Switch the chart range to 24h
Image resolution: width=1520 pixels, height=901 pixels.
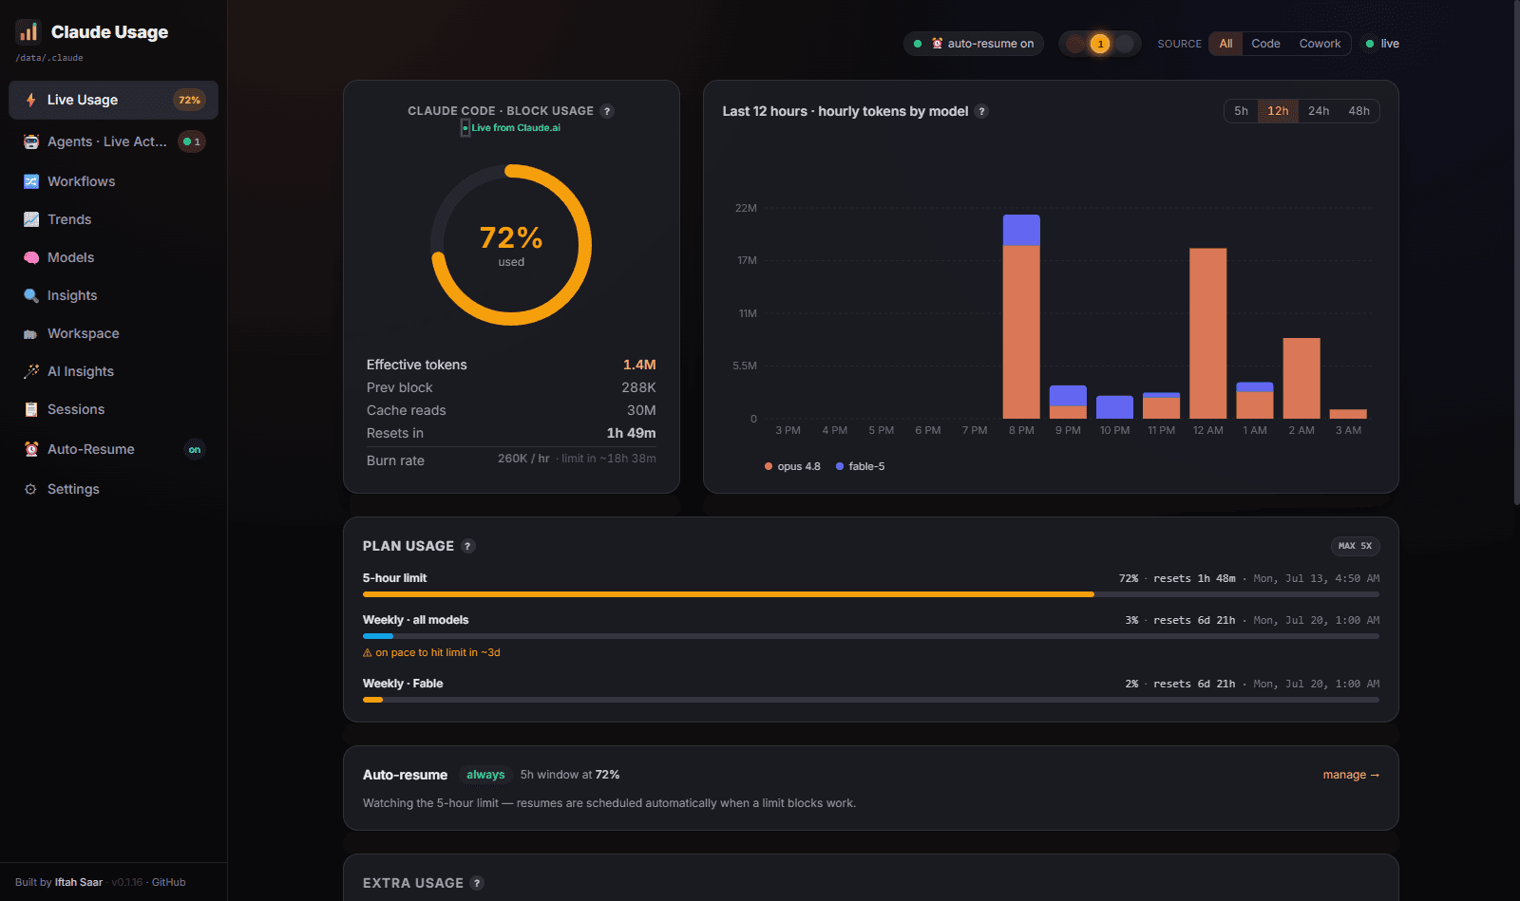[1319, 111]
